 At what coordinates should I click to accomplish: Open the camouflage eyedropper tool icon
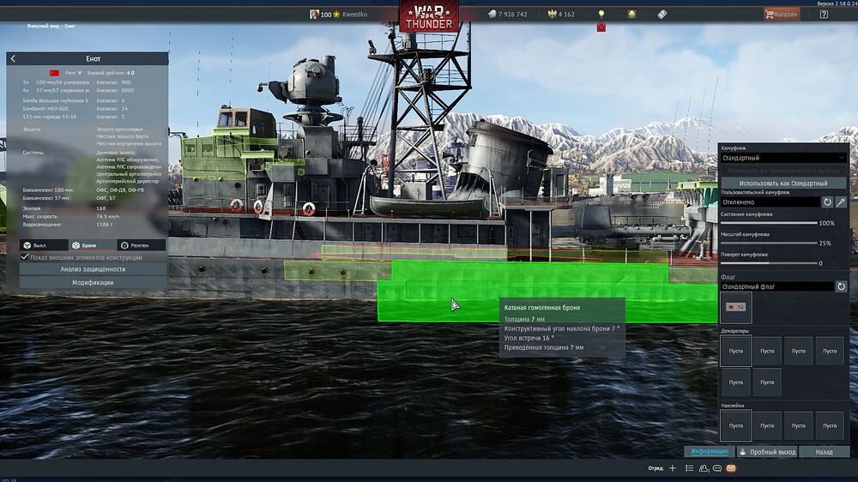[x=841, y=202]
